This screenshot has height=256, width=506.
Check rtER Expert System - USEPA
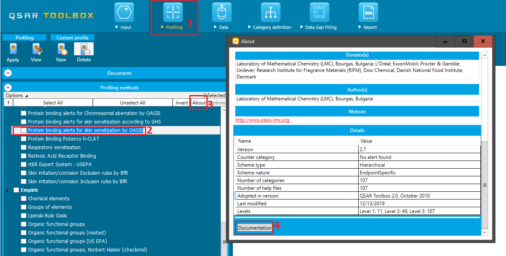[x=24, y=165]
